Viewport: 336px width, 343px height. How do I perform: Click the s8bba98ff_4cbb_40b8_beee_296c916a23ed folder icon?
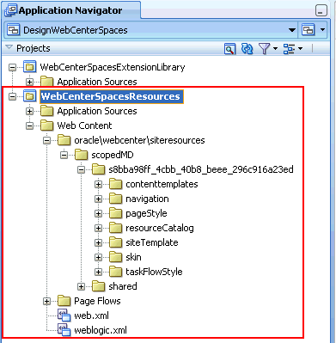pos(98,169)
